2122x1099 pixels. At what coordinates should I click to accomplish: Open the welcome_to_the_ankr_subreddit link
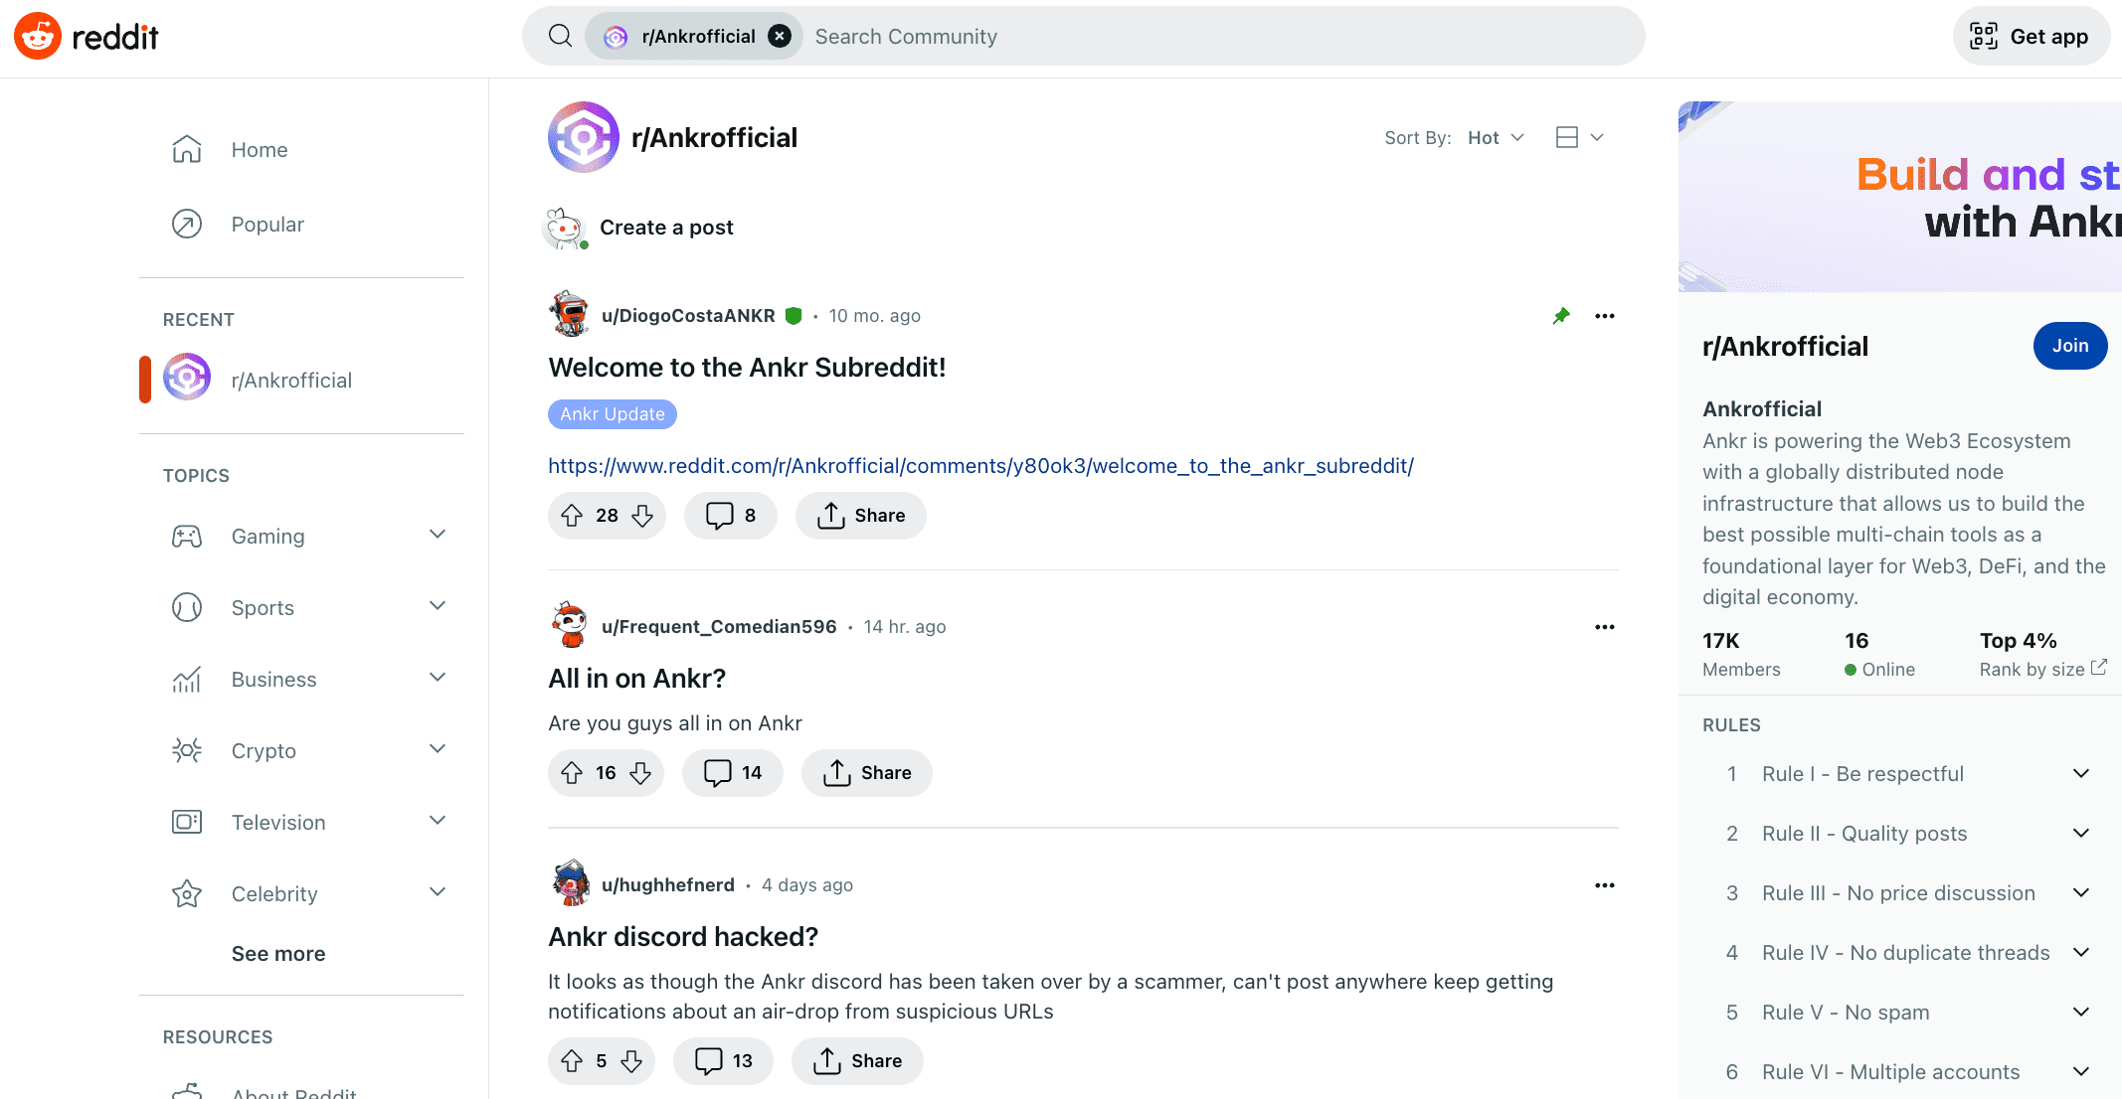tap(980, 466)
